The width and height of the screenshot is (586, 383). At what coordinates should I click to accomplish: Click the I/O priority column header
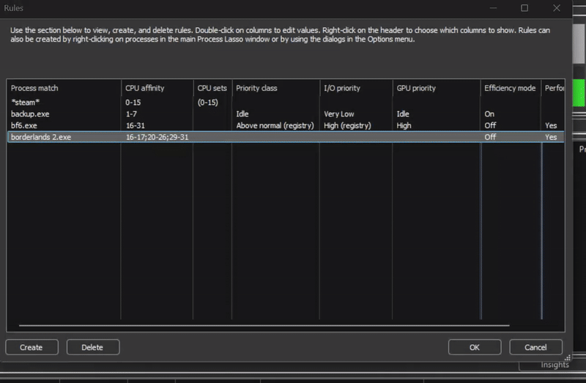click(x=342, y=88)
